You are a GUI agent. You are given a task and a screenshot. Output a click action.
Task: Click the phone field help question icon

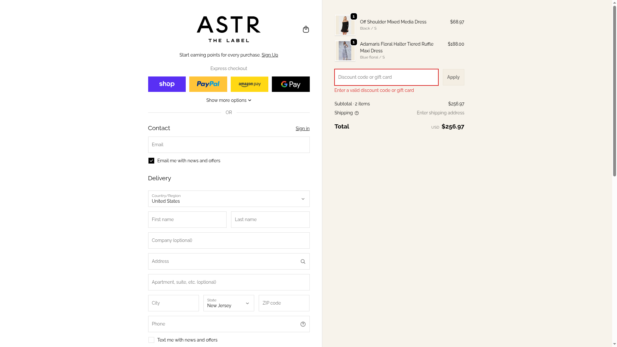click(303, 324)
